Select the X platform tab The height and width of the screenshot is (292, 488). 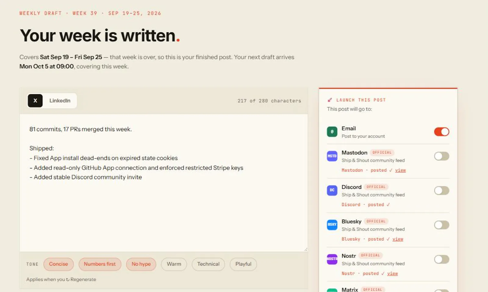coord(35,101)
